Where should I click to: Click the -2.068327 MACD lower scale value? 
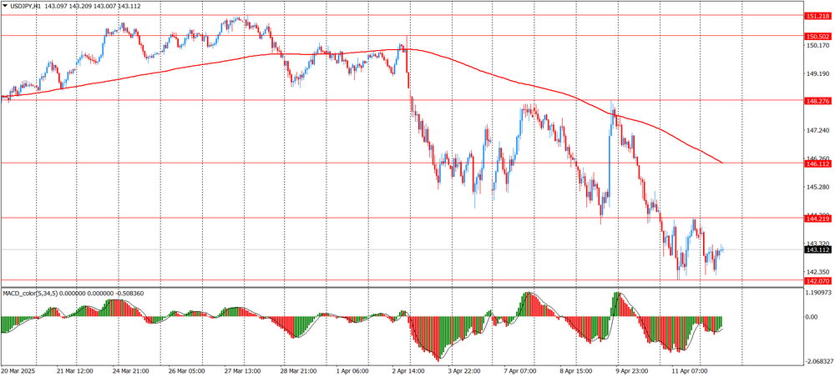817,361
